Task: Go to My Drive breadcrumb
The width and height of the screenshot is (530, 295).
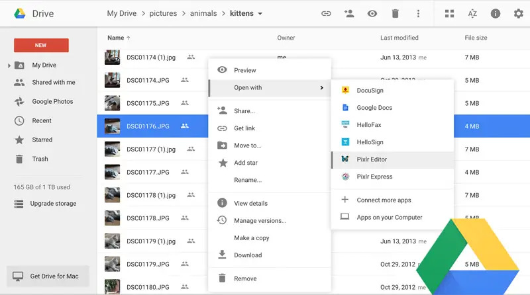Action: (122, 13)
